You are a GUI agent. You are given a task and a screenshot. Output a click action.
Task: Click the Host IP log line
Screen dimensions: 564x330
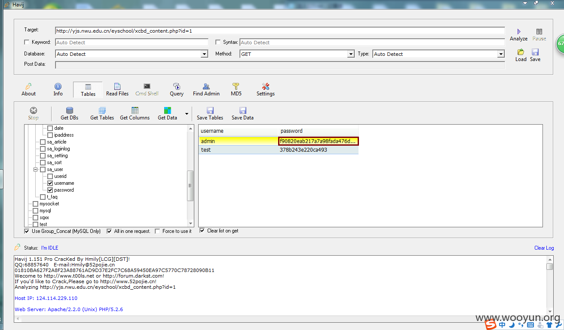(46, 298)
